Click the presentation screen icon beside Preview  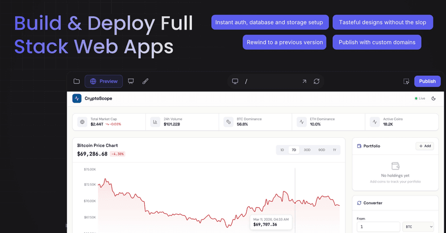point(131,81)
